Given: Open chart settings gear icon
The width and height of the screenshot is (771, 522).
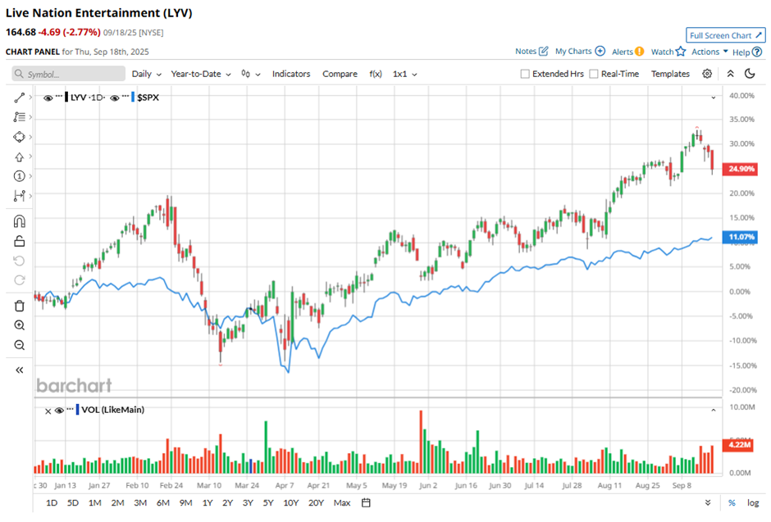Looking at the screenshot, I should (707, 74).
